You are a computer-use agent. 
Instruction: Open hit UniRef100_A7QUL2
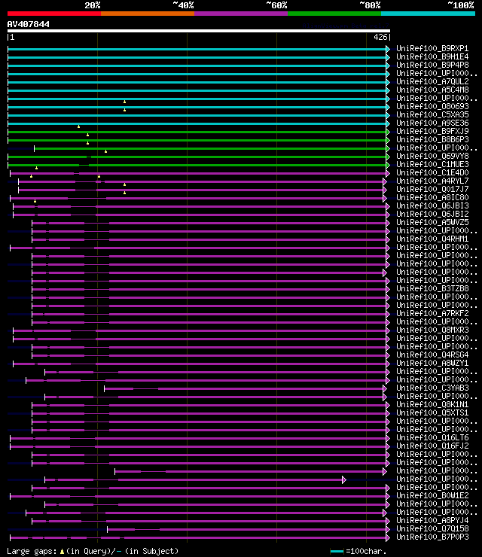[x=432, y=82]
